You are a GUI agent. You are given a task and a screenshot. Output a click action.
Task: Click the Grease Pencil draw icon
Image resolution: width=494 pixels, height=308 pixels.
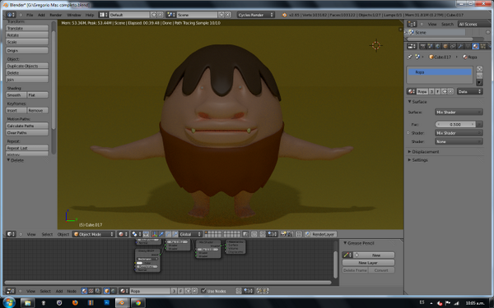[347, 255]
